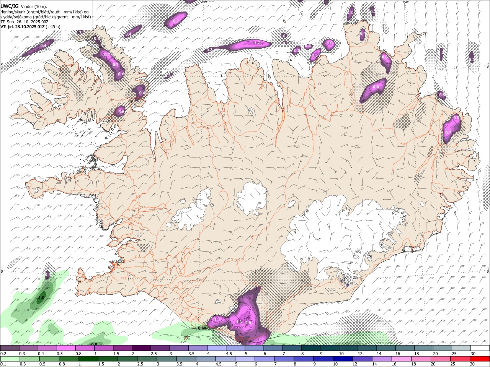Pick the bright red swatch ending rain legend

tap(480, 359)
